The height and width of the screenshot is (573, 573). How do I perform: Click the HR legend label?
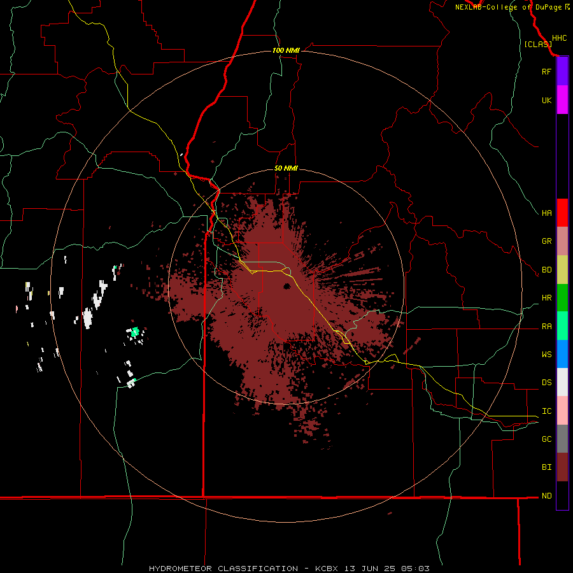(546, 298)
